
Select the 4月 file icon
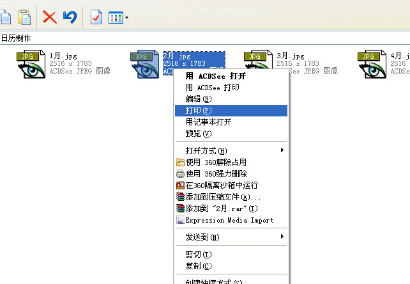tap(372, 64)
